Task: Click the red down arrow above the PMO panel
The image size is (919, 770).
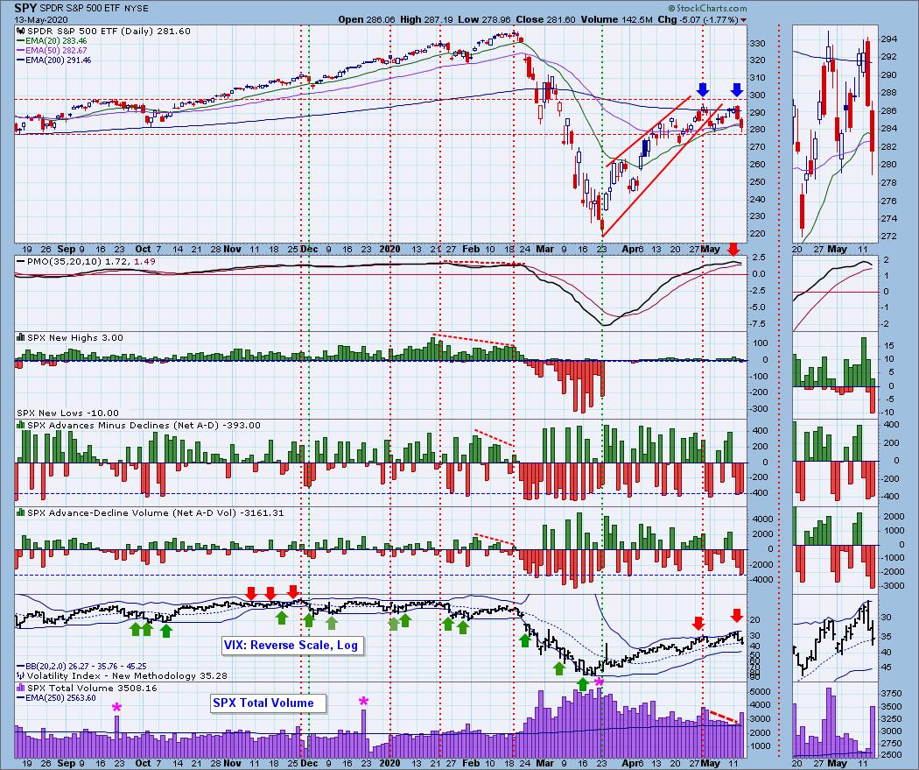Action: tap(733, 250)
